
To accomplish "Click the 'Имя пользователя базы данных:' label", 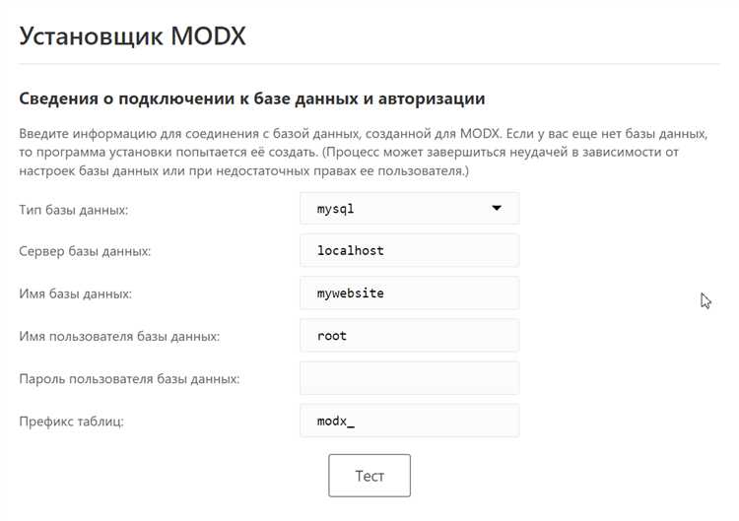I will click(119, 336).
